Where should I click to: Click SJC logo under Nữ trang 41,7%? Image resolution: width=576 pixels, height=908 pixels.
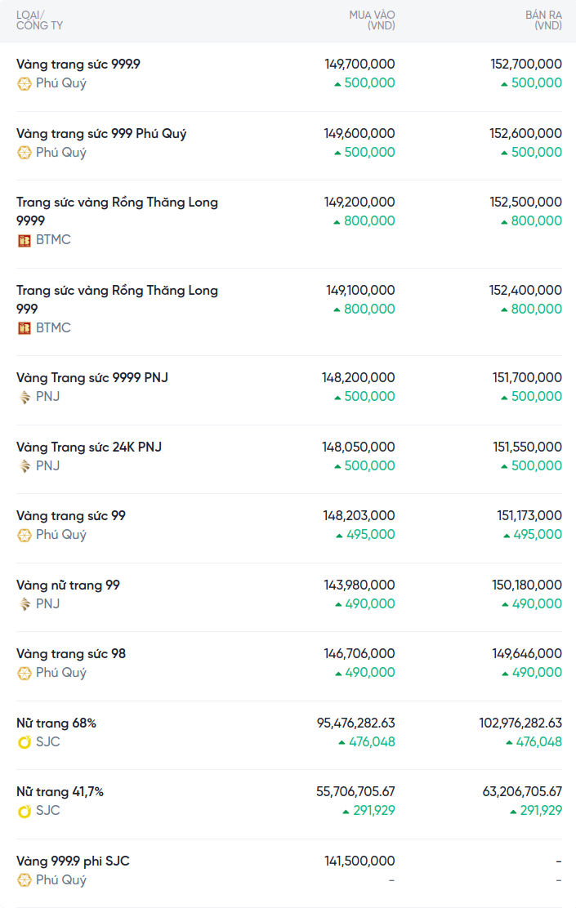click(25, 811)
